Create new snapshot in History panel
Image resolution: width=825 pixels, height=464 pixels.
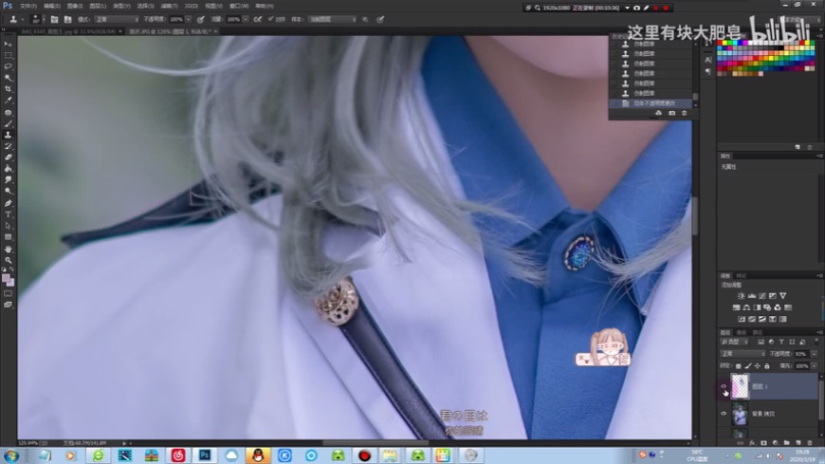coord(672,113)
